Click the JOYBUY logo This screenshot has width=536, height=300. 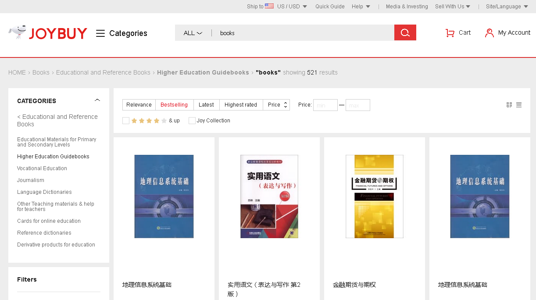pyautogui.click(x=48, y=33)
